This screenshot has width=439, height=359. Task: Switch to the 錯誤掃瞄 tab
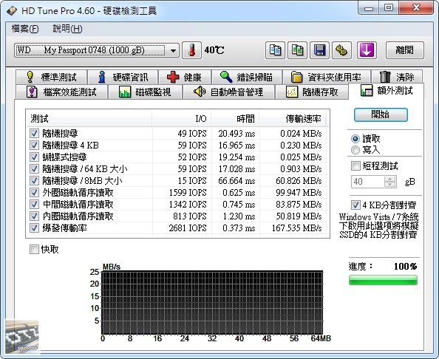click(247, 77)
